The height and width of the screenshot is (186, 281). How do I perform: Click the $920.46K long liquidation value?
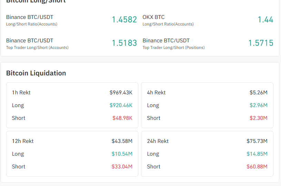(x=121, y=105)
